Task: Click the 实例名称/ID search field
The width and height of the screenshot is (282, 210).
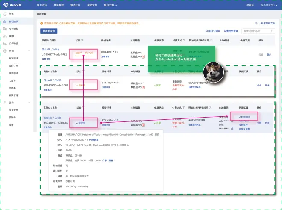Action: pyautogui.click(x=258, y=31)
